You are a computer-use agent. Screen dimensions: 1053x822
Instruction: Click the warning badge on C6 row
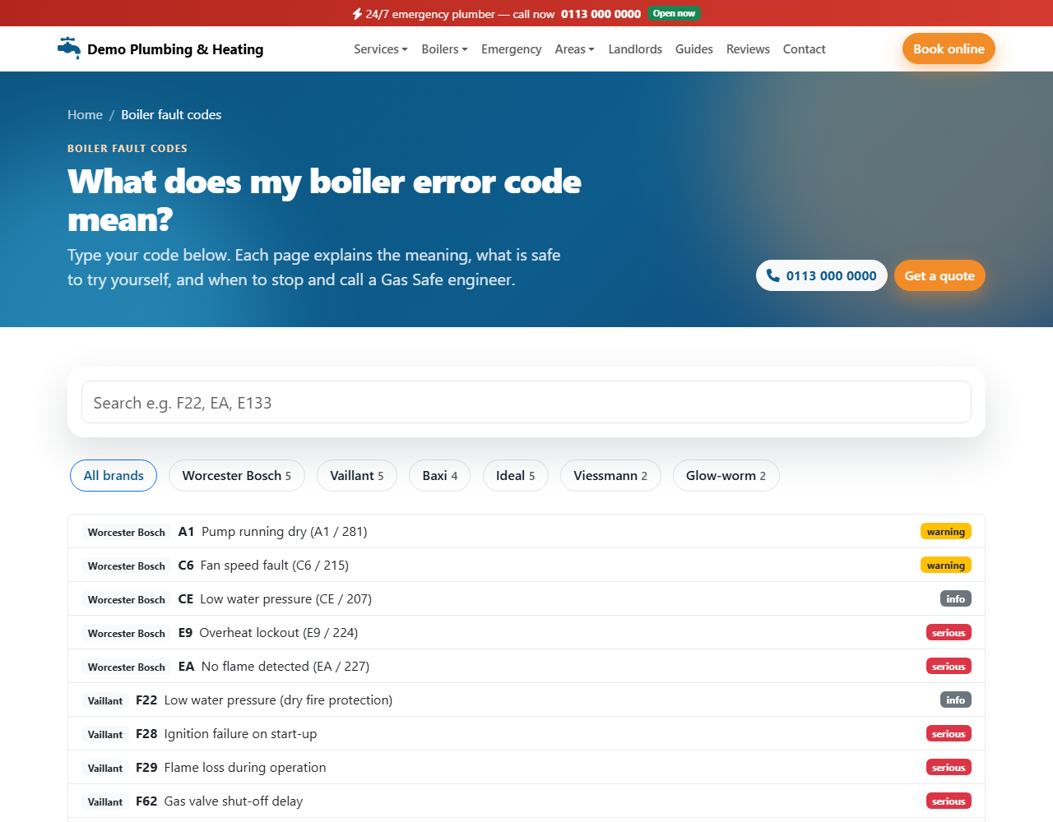(946, 566)
